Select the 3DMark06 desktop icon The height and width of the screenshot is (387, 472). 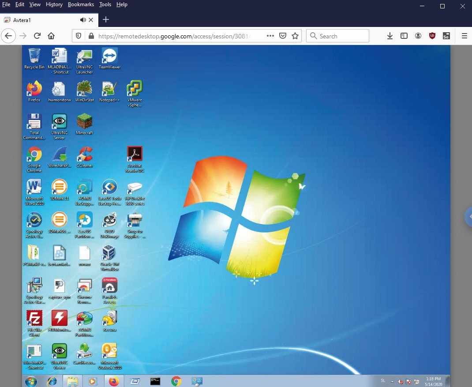59,223
